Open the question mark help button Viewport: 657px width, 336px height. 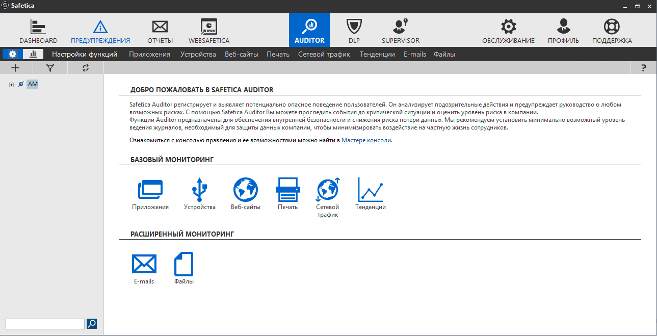point(644,67)
